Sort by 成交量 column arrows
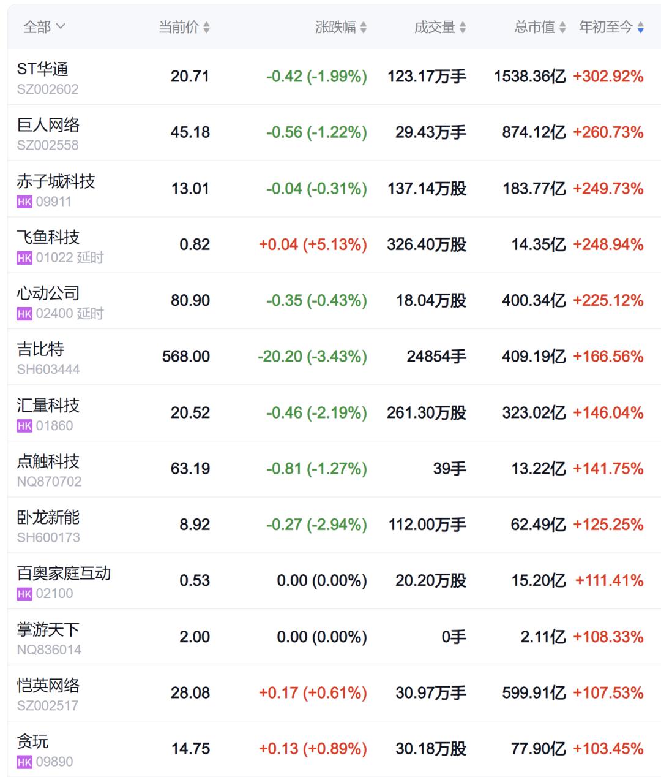 (463, 28)
